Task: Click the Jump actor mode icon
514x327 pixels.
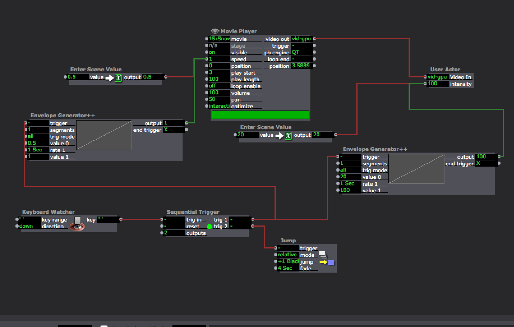Action: (x=323, y=254)
